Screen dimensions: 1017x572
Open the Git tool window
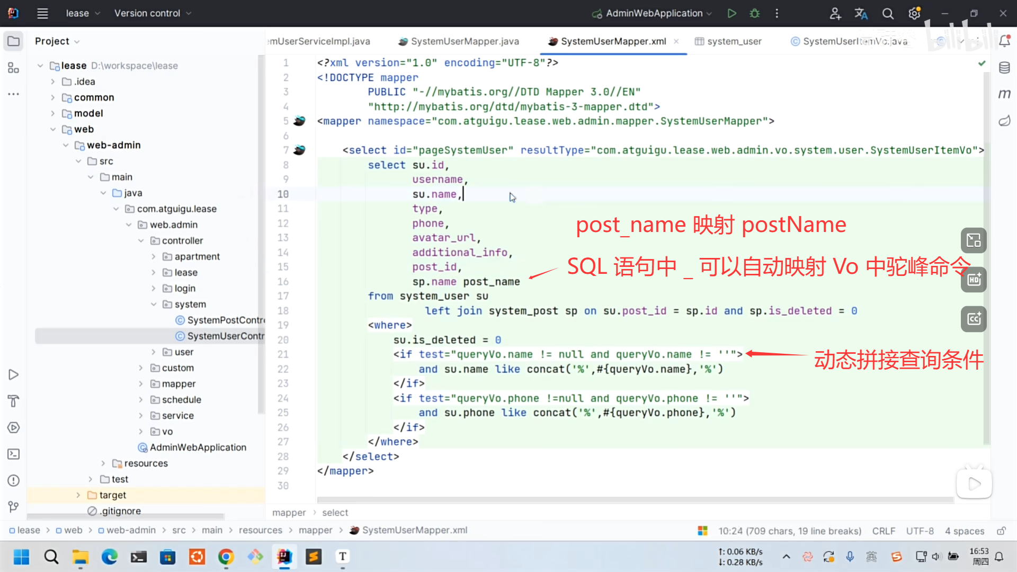tap(14, 507)
